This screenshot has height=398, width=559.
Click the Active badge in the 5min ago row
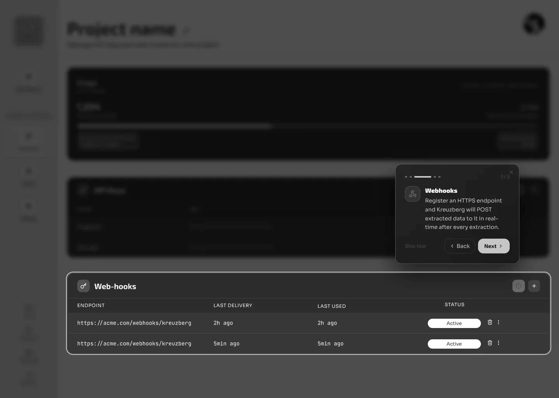pos(454,344)
